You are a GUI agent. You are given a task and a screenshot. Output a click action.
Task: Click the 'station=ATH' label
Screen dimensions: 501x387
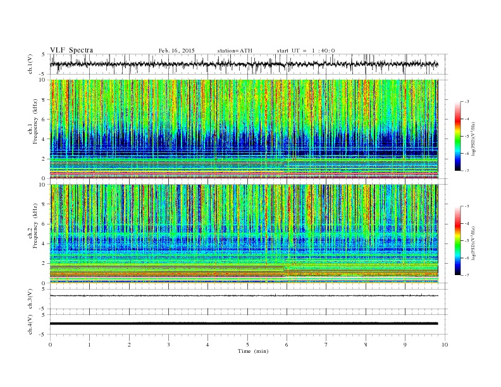[x=235, y=51]
